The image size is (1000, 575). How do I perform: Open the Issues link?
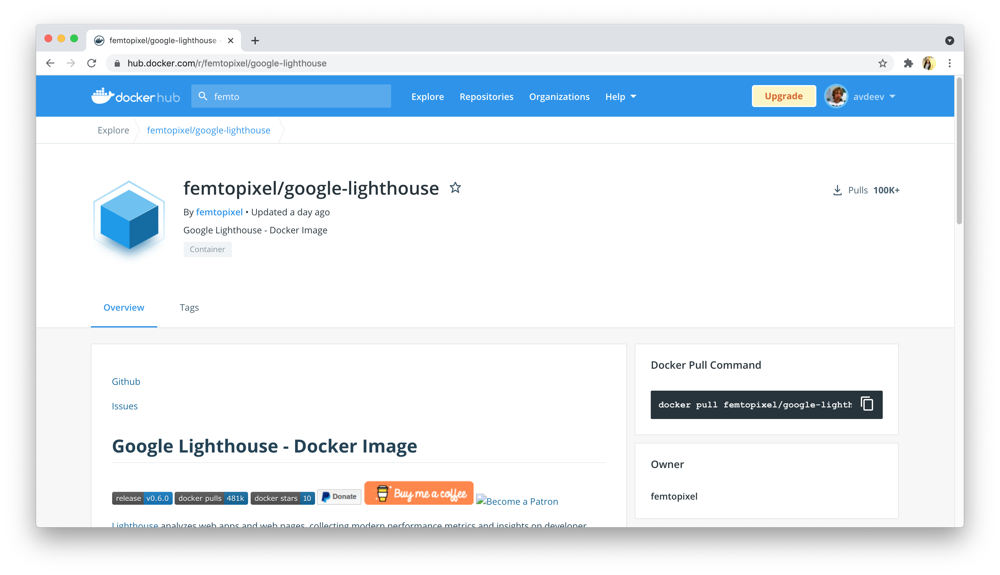click(124, 406)
